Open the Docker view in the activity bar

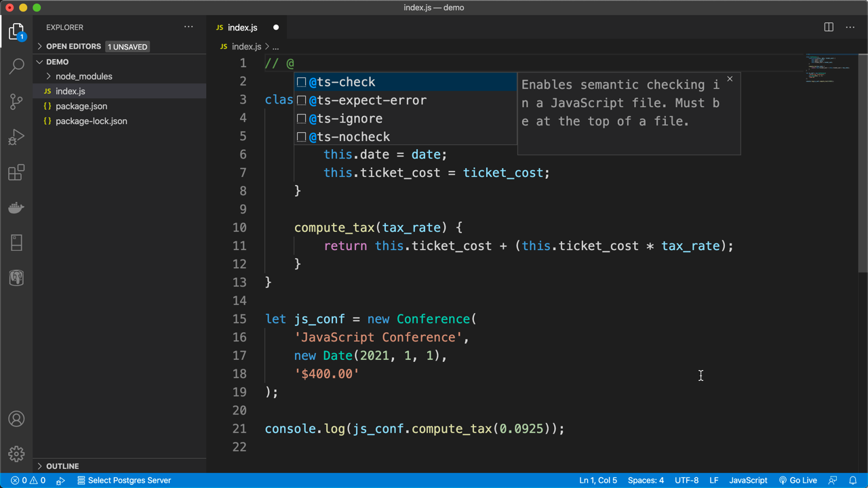tap(16, 207)
